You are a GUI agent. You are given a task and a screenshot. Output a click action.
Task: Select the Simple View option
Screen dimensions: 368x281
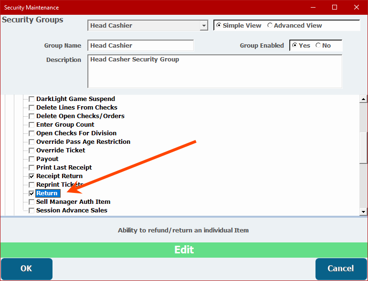pyautogui.click(x=219, y=26)
